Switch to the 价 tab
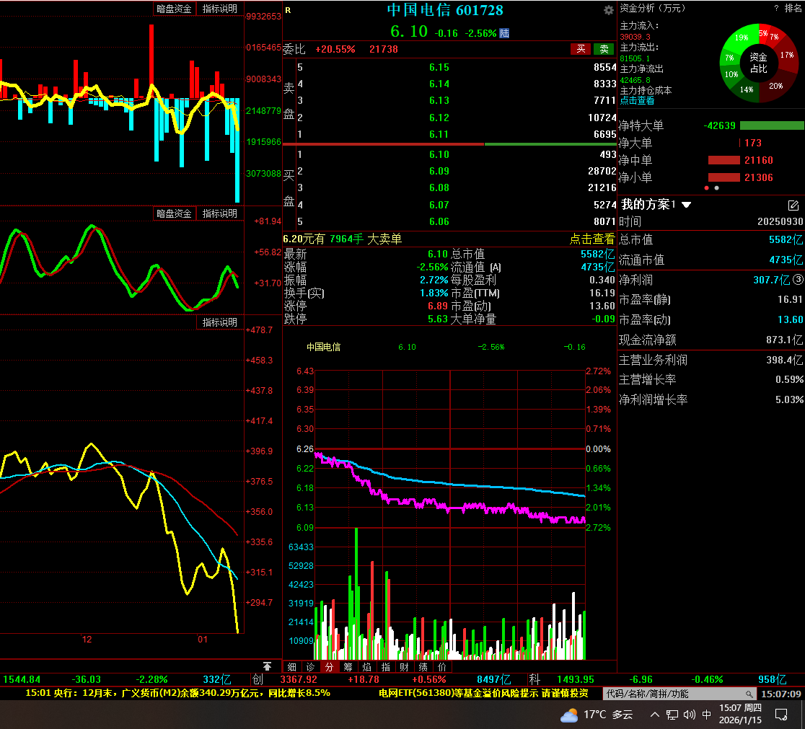This screenshot has height=729, width=805. pos(442,667)
